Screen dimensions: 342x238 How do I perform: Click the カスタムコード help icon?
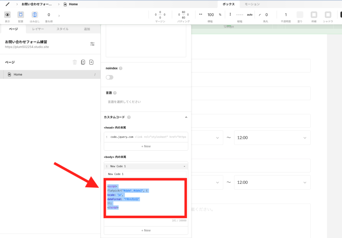click(x=129, y=117)
